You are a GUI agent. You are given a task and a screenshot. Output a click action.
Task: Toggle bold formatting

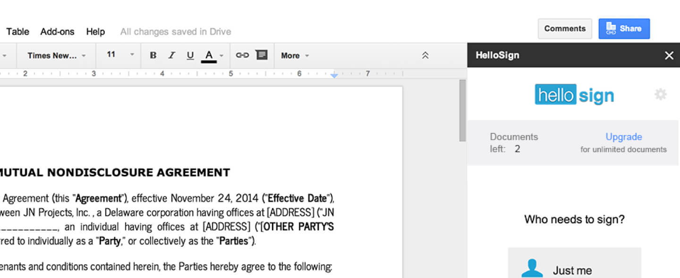pos(153,55)
